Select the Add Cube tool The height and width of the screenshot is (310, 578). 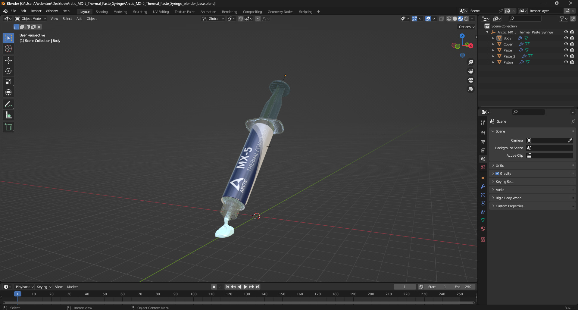click(x=8, y=127)
